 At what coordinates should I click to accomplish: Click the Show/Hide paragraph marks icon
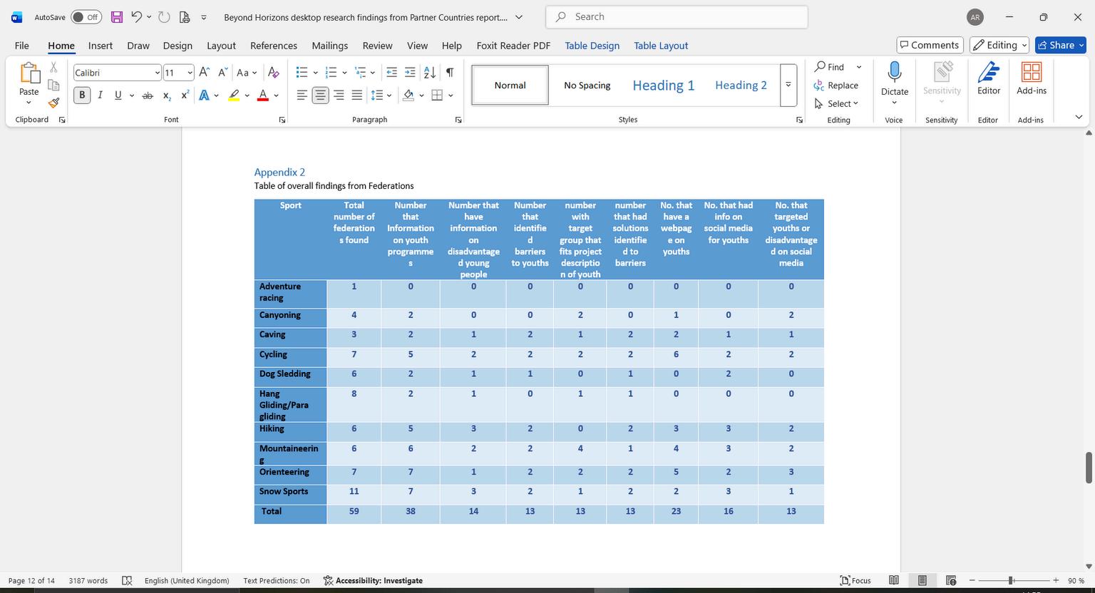click(x=450, y=72)
